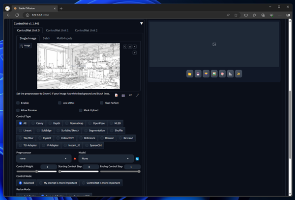Viewport: 295px width, 200px height.
Task: Click the uploaded line-art sketch image
Action: pos(79,66)
